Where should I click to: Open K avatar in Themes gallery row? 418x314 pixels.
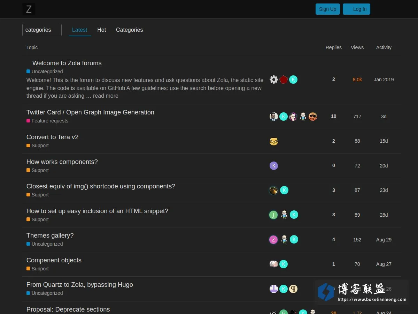click(294, 239)
